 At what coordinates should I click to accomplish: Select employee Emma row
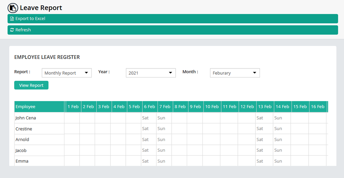point(22,161)
